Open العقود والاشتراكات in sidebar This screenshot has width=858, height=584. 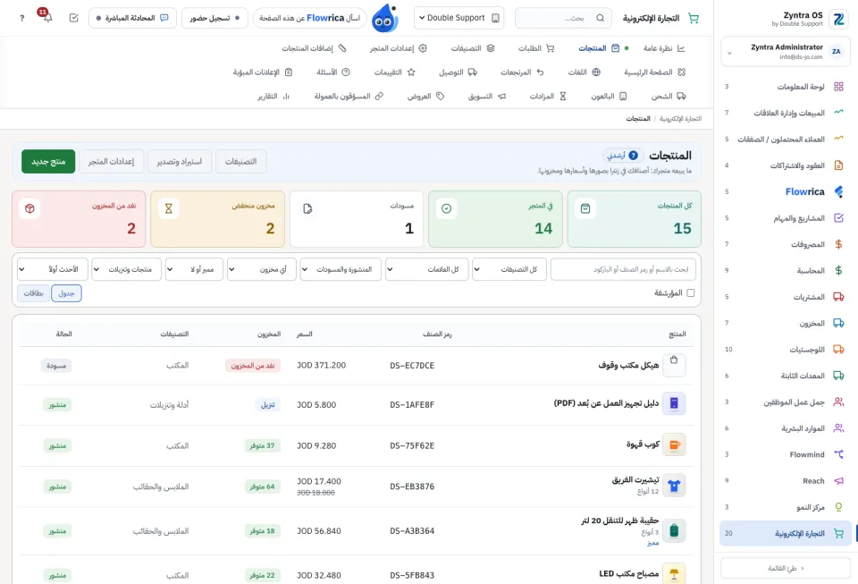pos(786,165)
